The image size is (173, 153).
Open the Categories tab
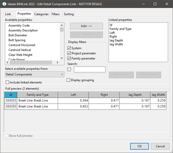(41, 14)
